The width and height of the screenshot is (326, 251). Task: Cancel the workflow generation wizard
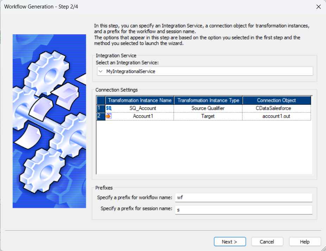[x=267, y=242]
